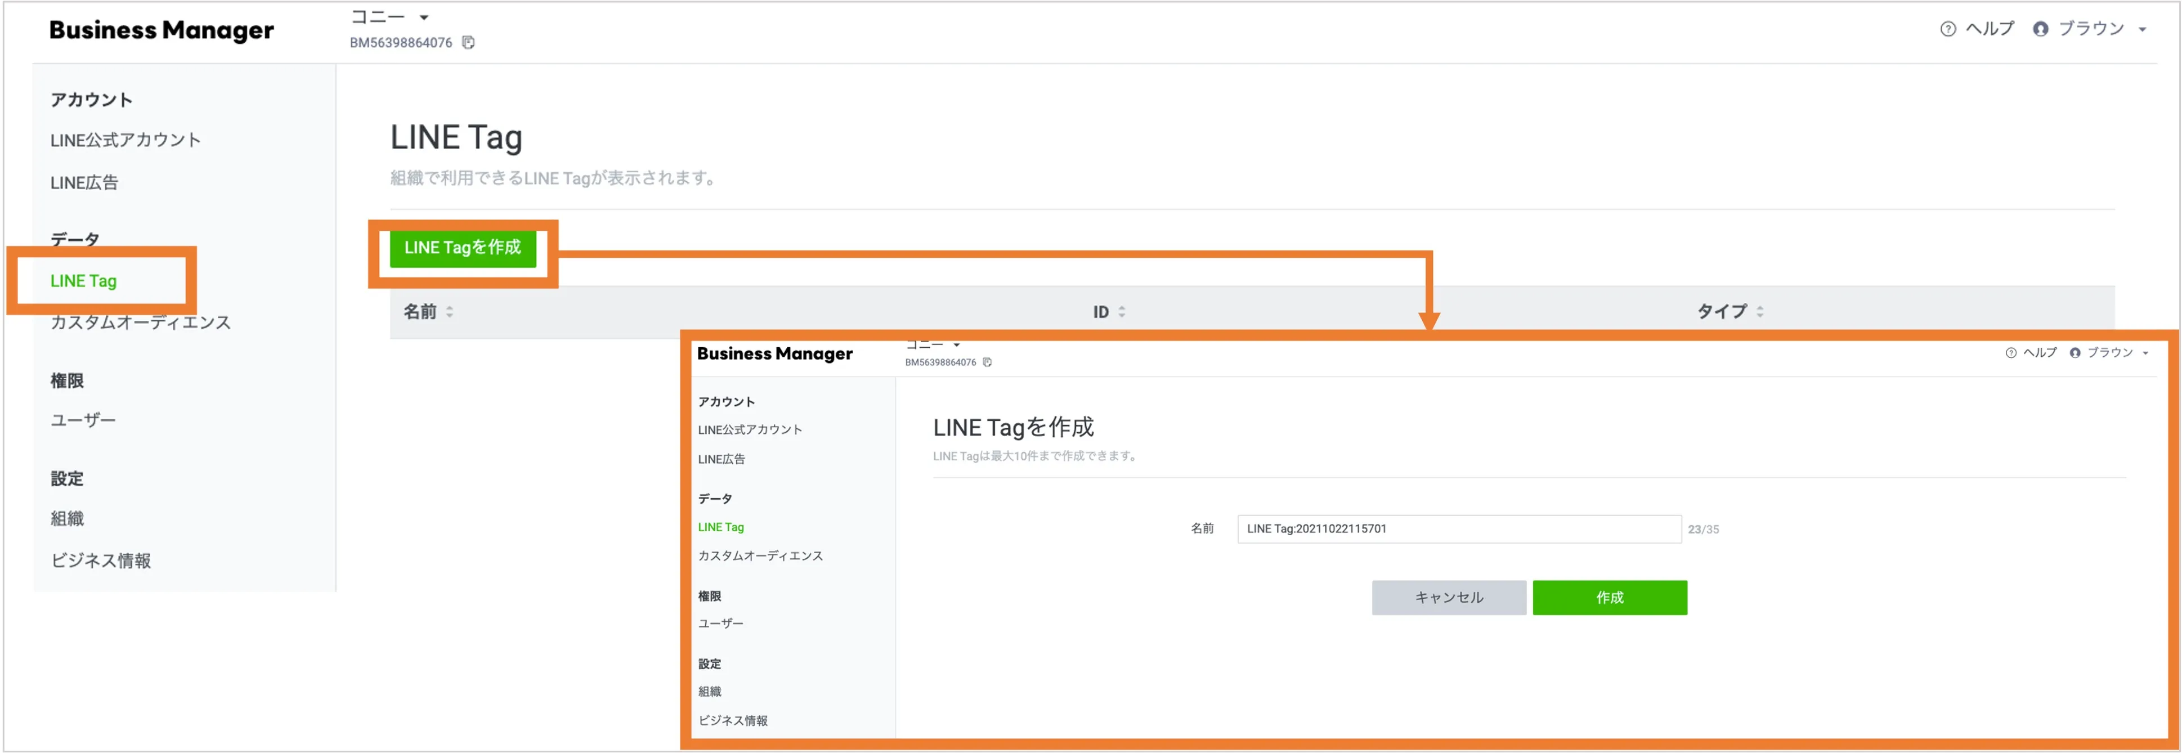This screenshot has height=753, width=2182.
Task: Go to カスタムオーディエンス in the main sidebar
Action: tap(140, 322)
